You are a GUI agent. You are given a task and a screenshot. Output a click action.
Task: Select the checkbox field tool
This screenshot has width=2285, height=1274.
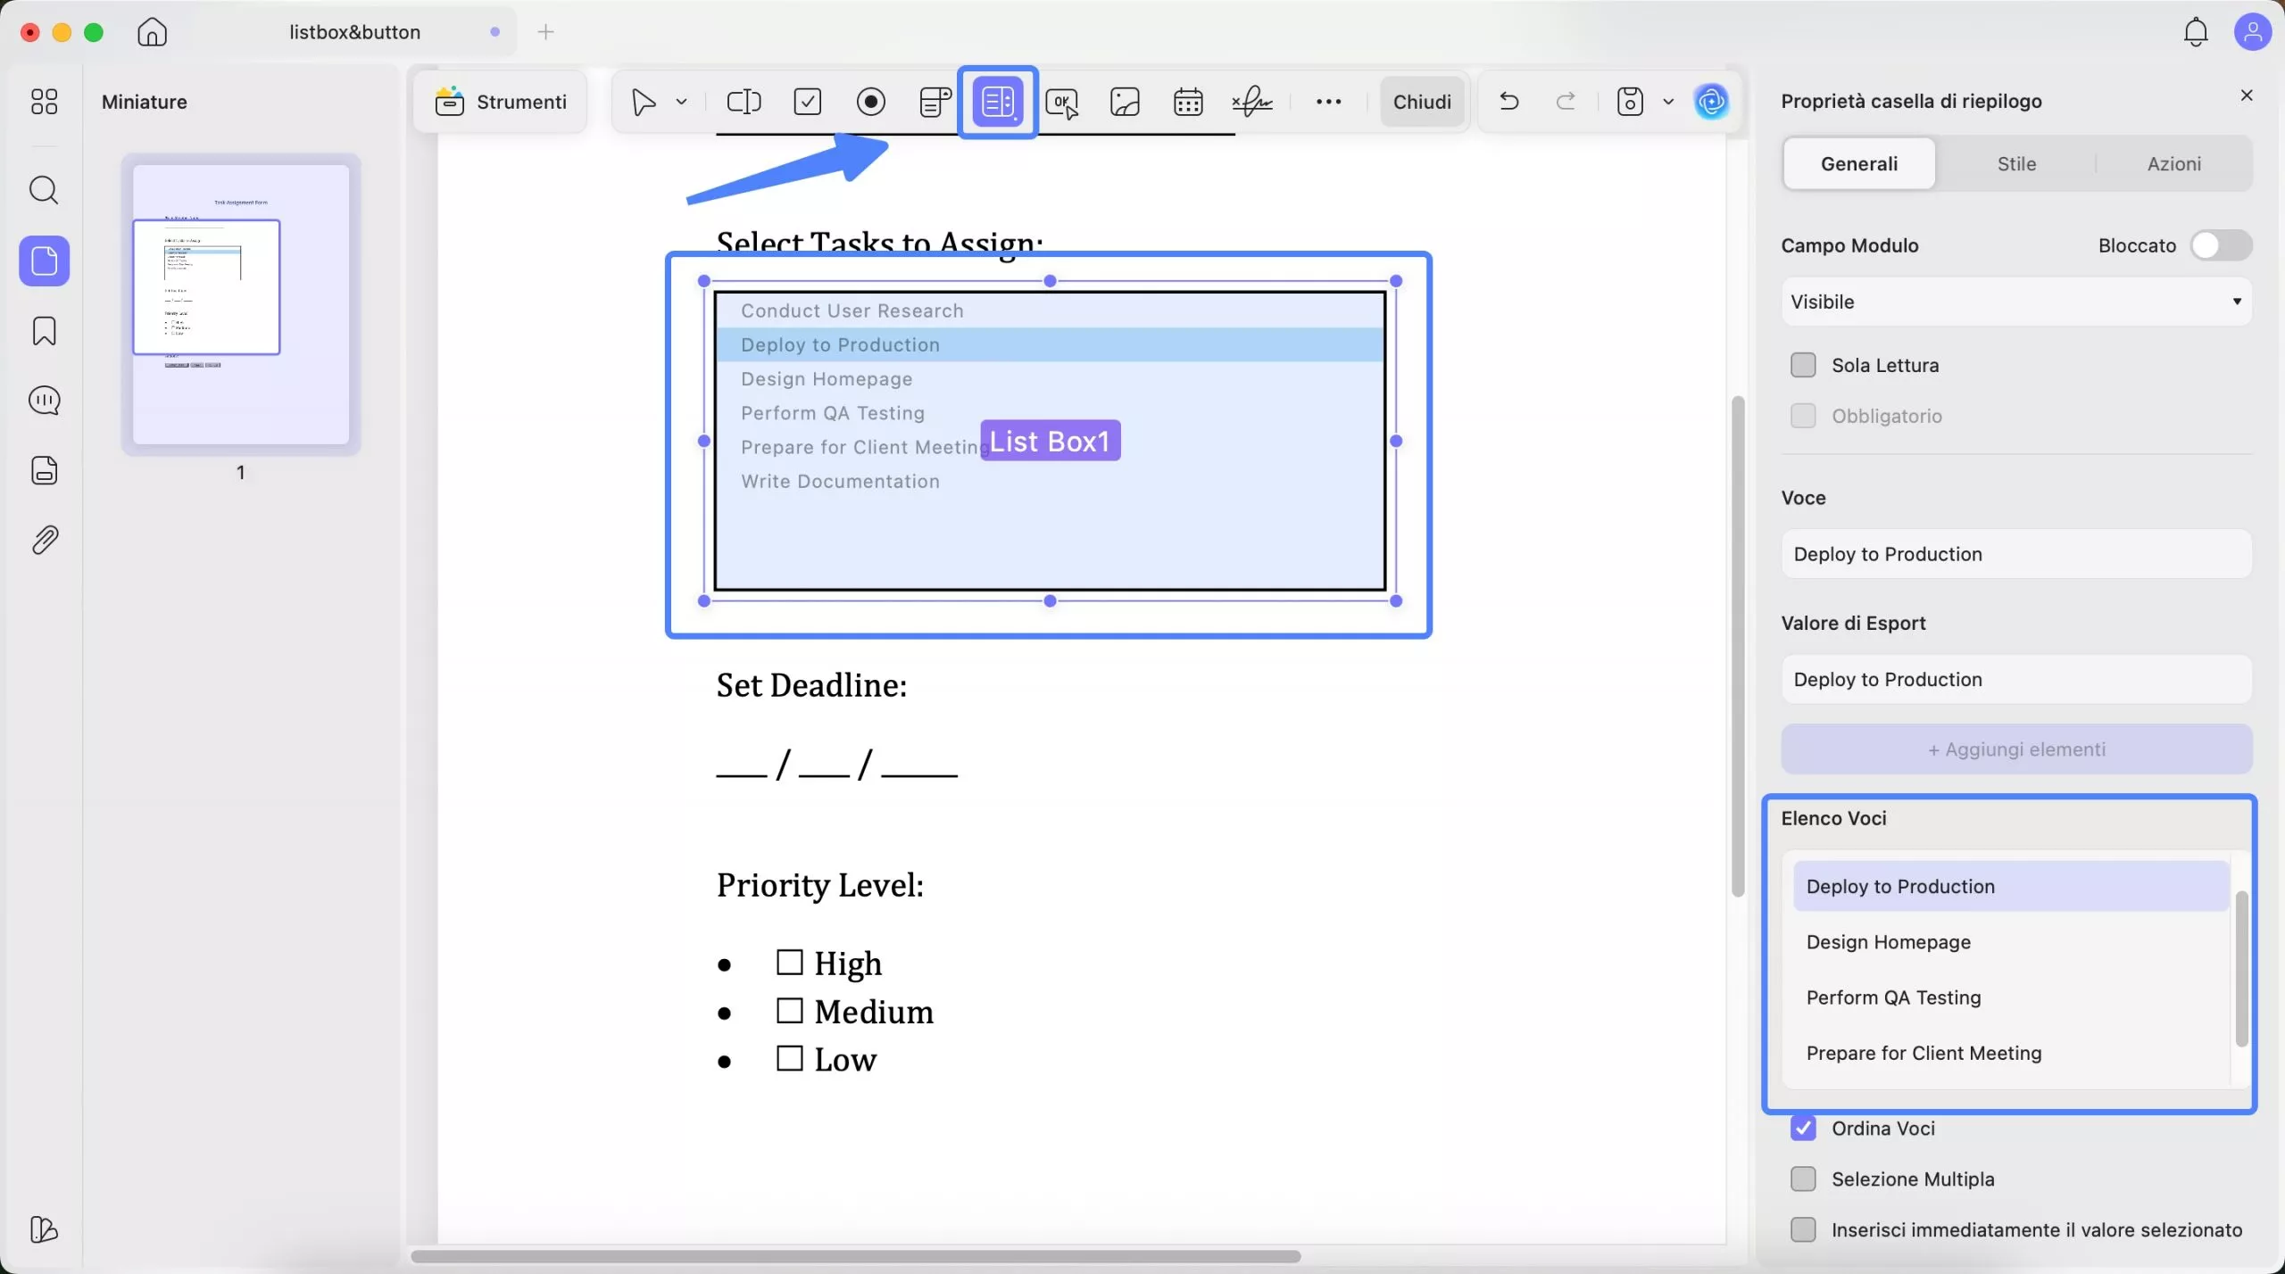[x=807, y=102]
